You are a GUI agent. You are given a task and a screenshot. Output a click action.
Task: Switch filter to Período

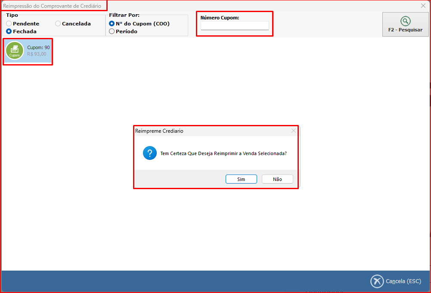click(x=112, y=31)
